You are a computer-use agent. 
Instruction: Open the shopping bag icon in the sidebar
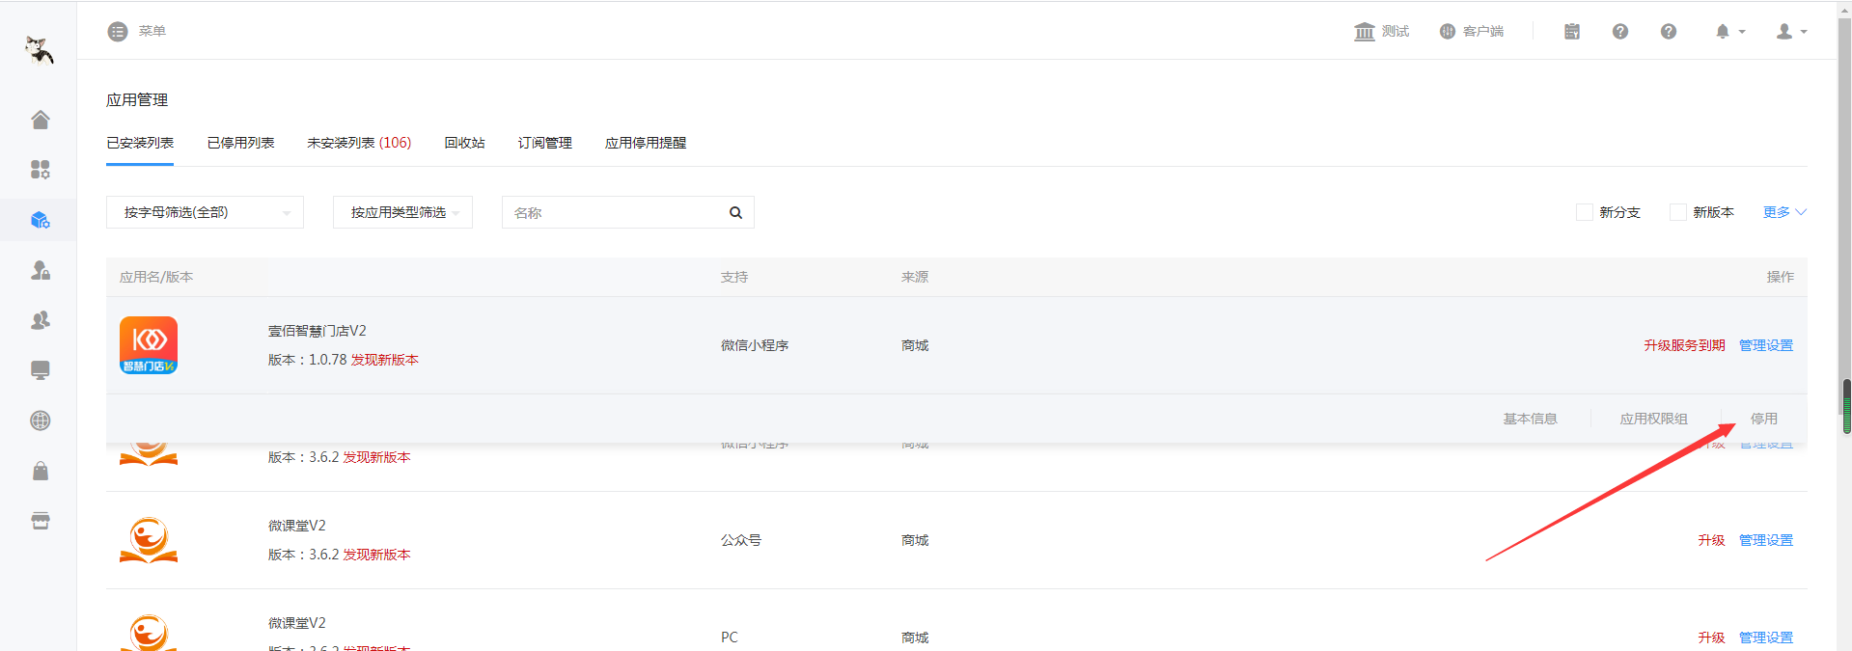pos(40,471)
